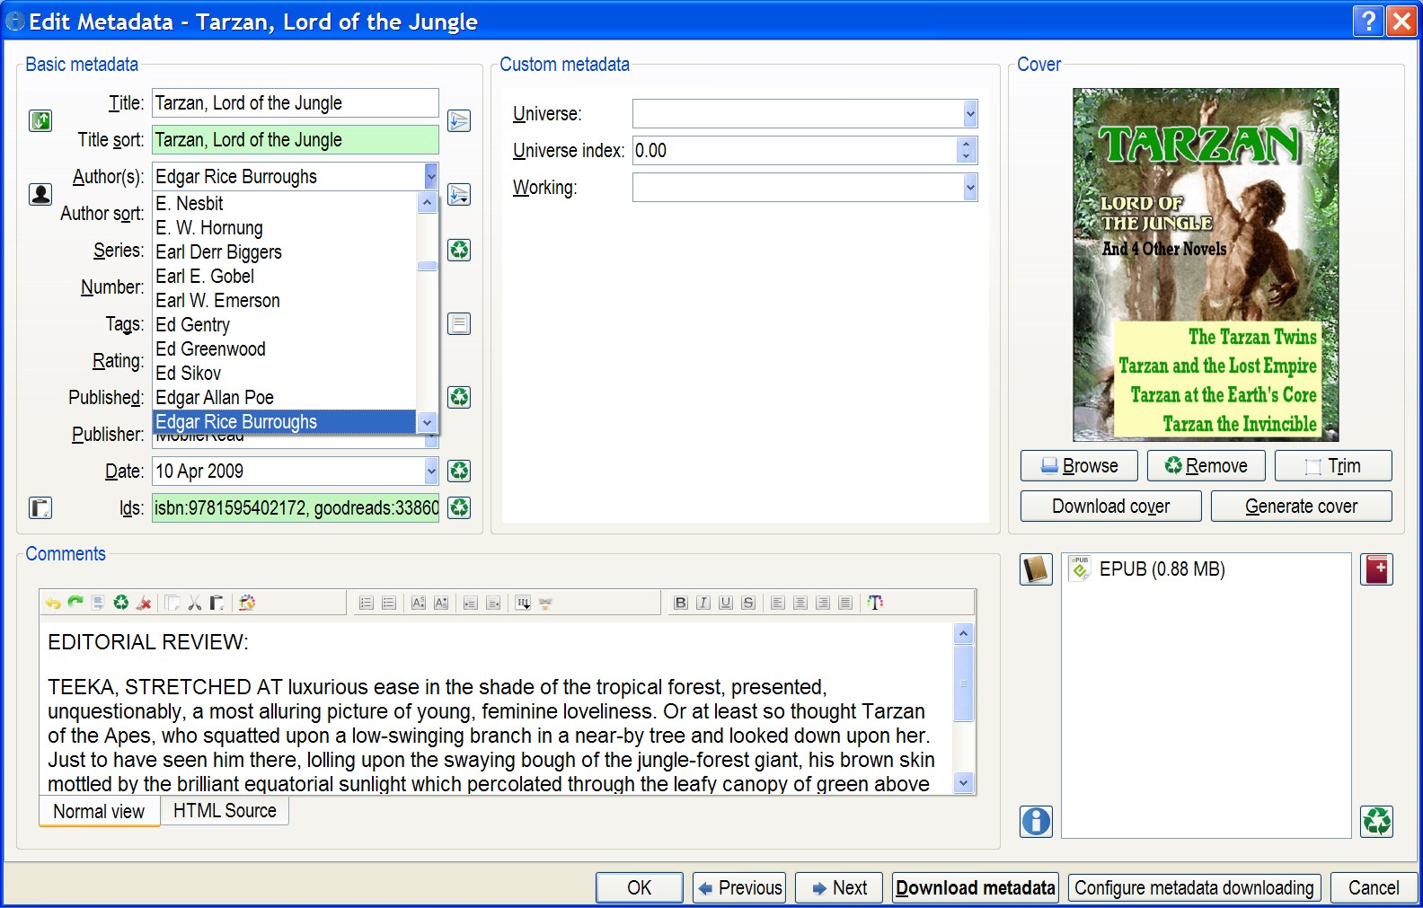Select E. W. Hornung from author list
The height and width of the screenshot is (908, 1423).
(285, 227)
